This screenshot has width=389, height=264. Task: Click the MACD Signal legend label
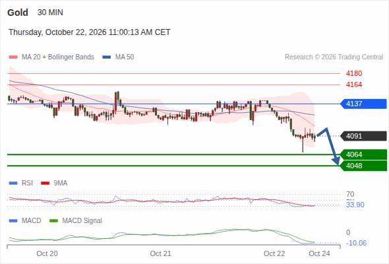[82, 221]
